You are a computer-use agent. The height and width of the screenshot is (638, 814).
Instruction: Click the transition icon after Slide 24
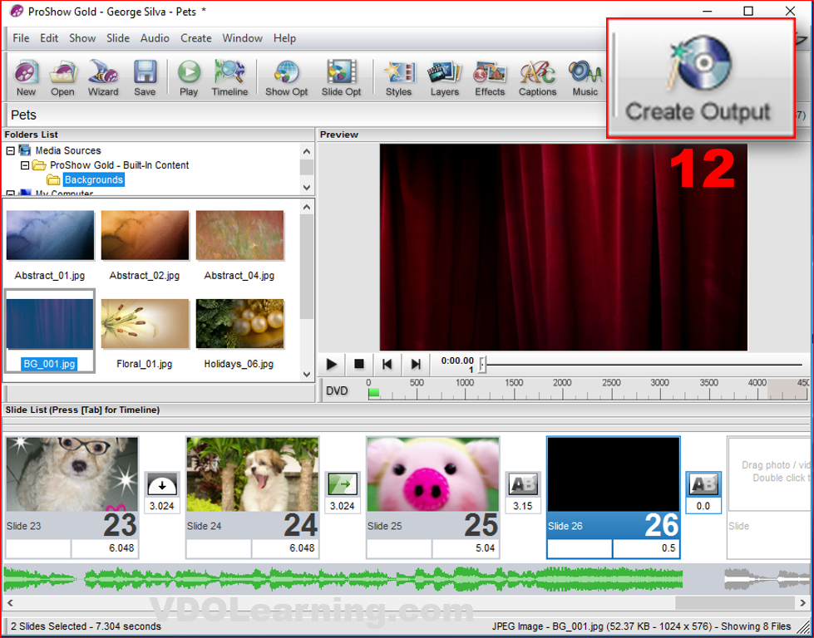[343, 484]
